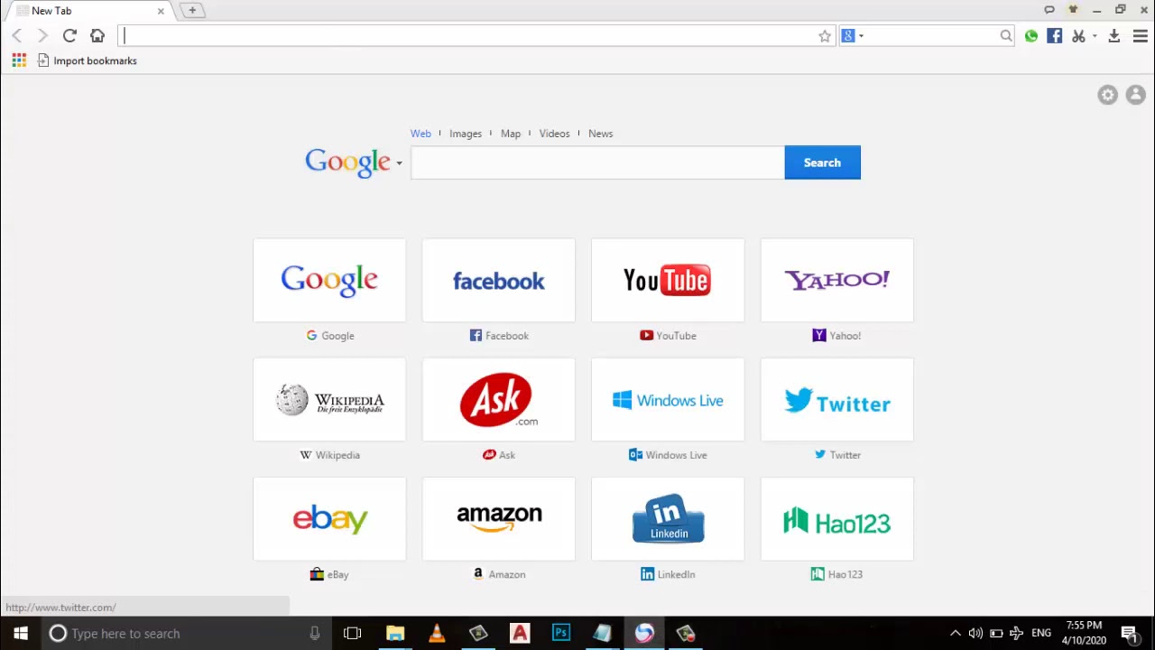Click the blue Search button
Screen dimensions: 1155x650
click(x=822, y=162)
